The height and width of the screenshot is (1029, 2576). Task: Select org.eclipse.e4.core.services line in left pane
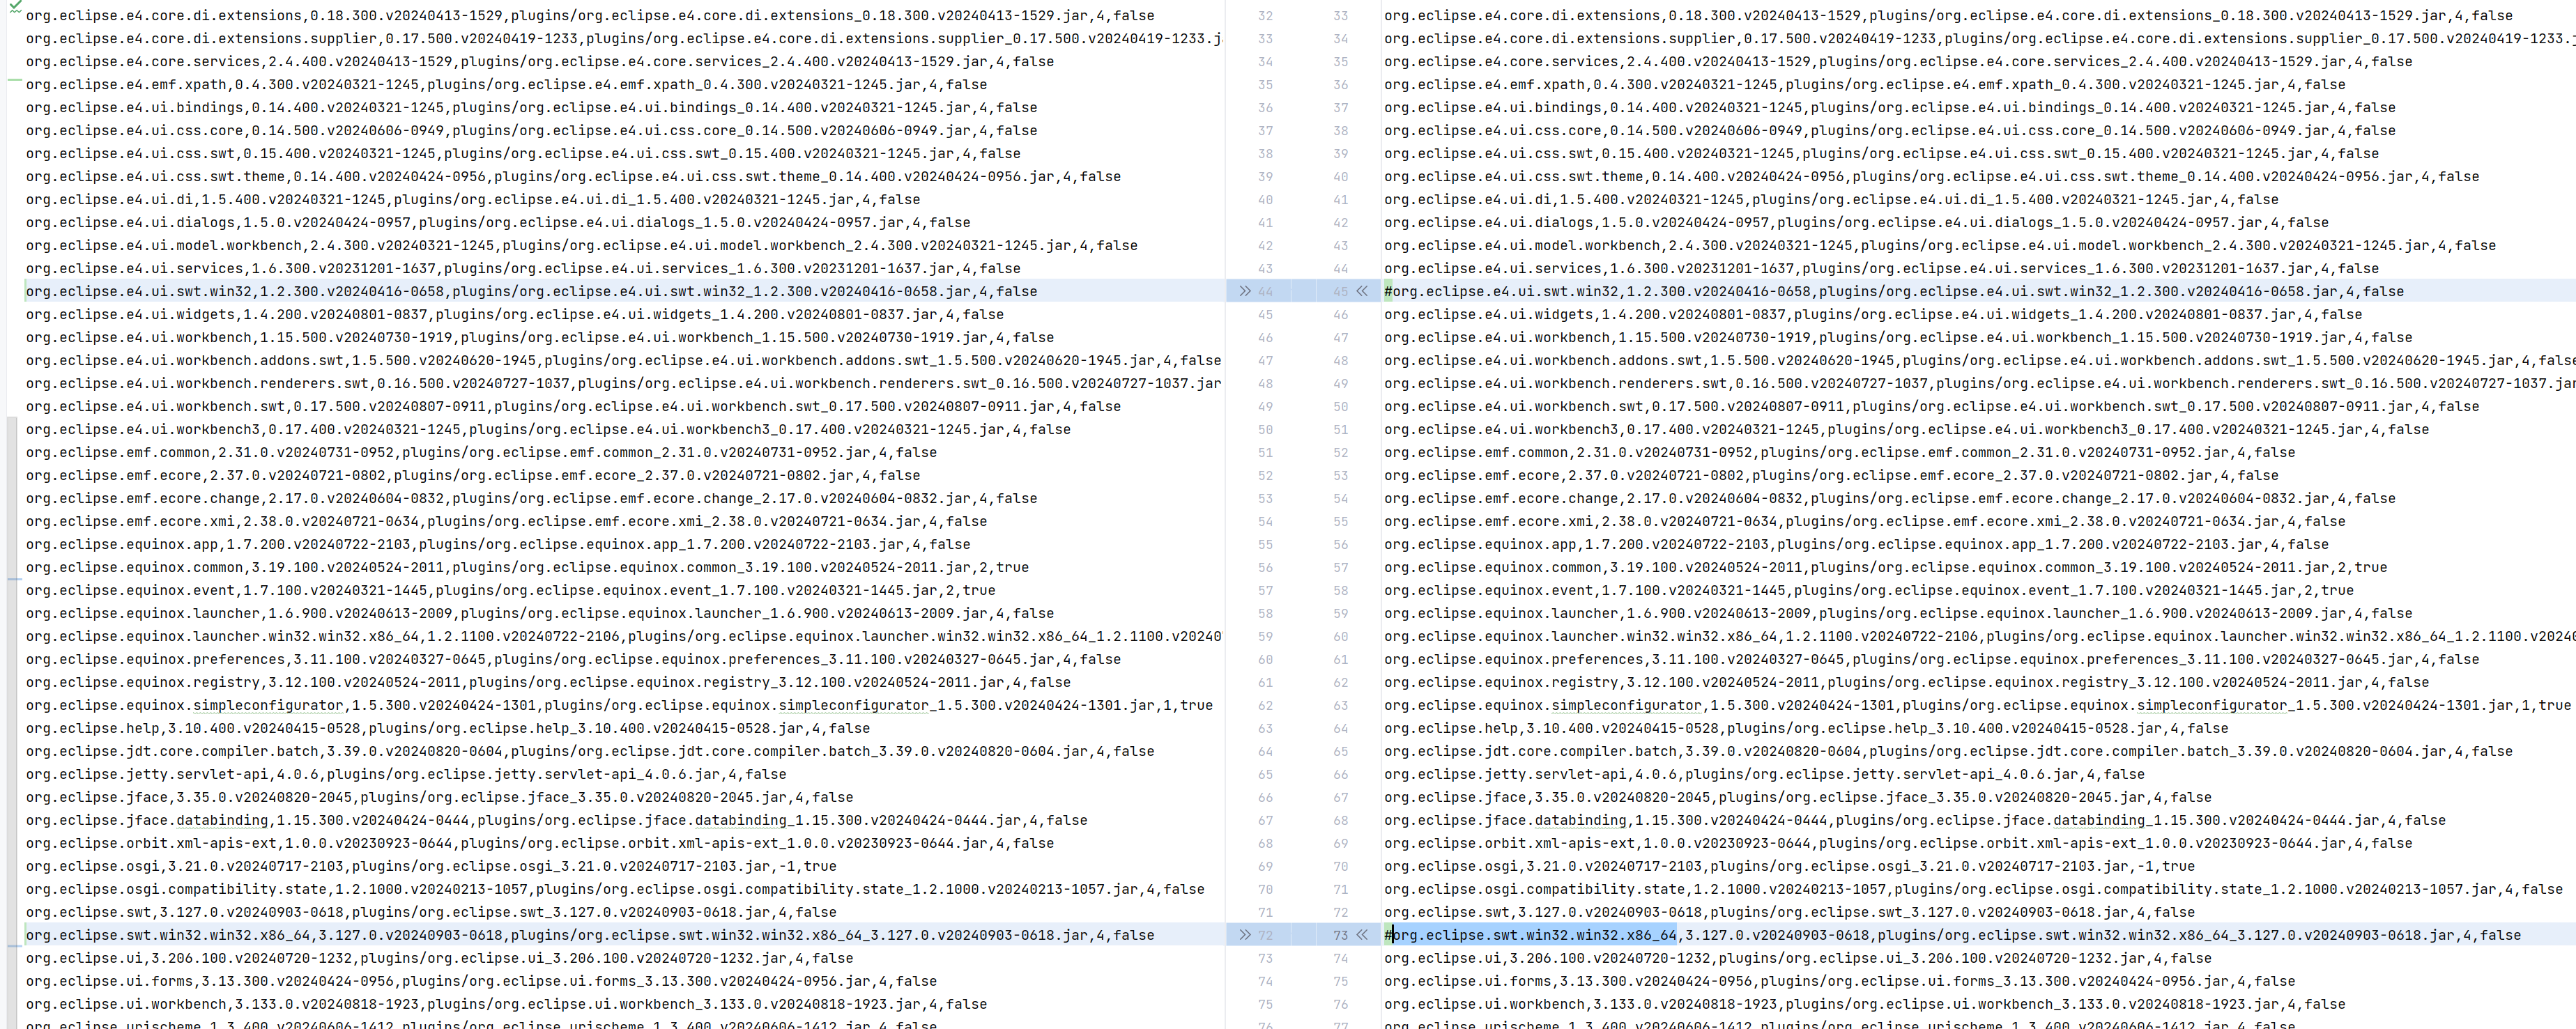coord(540,61)
